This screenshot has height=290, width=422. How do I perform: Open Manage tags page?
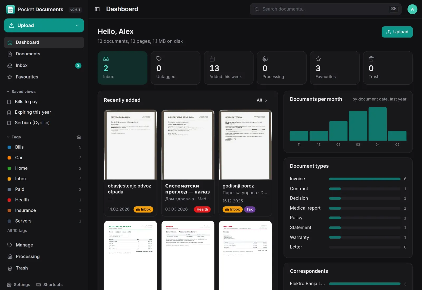coord(44,245)
